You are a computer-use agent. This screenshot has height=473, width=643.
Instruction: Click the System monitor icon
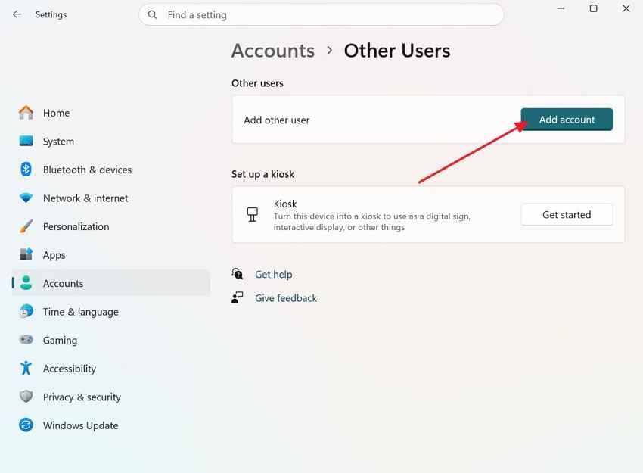coord(26,141)
